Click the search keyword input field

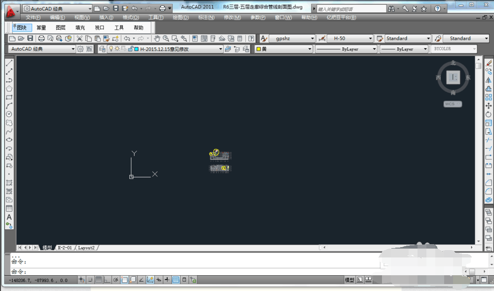point(351,9)
